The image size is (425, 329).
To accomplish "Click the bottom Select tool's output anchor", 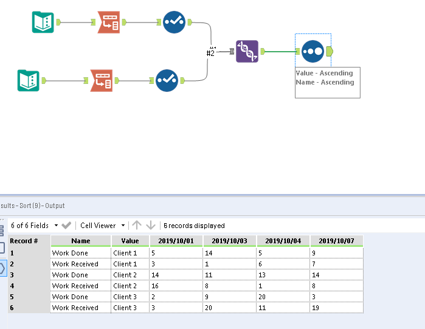I will [182, 80].
